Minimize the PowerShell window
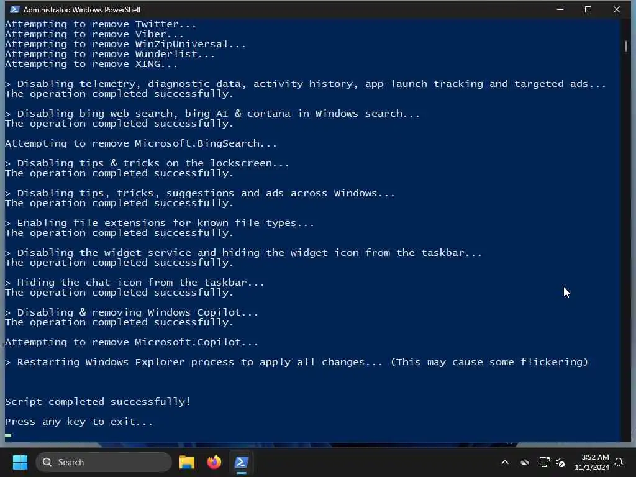 pyautogui.click(x=560, y=9)
